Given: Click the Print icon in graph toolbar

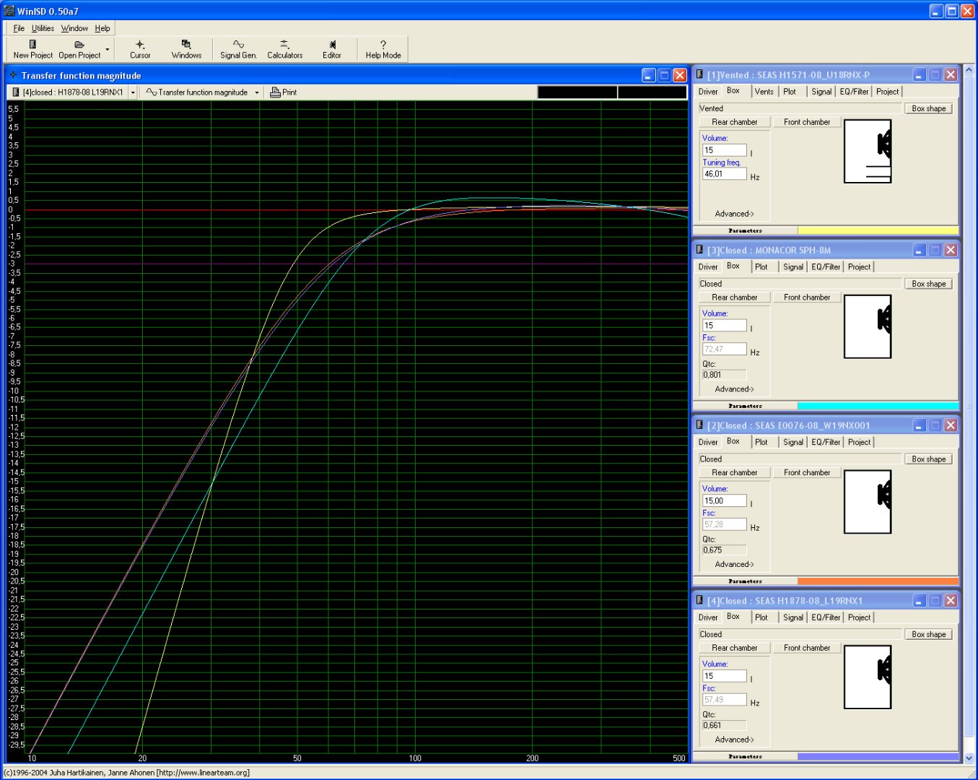Looking at the screenshot, I should pyautogui.click(x=283, y=92).
